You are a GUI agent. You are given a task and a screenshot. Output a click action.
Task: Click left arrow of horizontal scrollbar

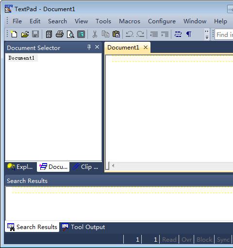(113, 165)
